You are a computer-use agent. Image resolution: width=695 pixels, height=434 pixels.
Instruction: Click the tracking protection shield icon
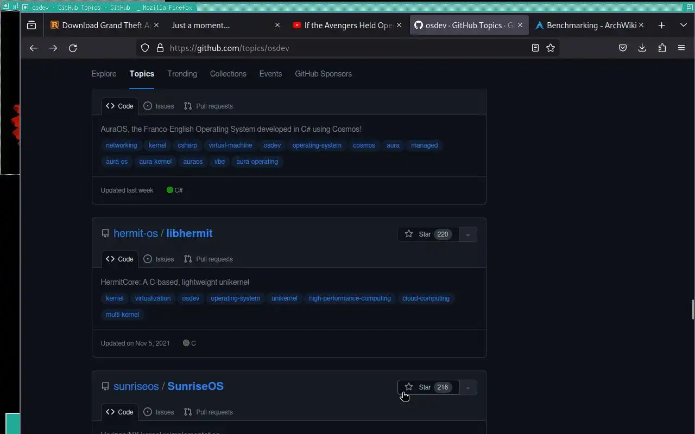tap(145, 48)
